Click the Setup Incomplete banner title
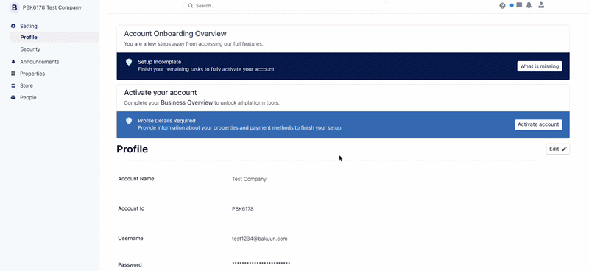589x271 pixels. pyautogui.click(x=159, y=62)
